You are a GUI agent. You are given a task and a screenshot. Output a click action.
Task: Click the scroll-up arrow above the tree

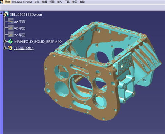(1, 13)
